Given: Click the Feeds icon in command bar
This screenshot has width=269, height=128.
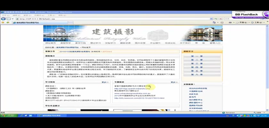Looking at the screenshot, I should click(x=222, y=22).
